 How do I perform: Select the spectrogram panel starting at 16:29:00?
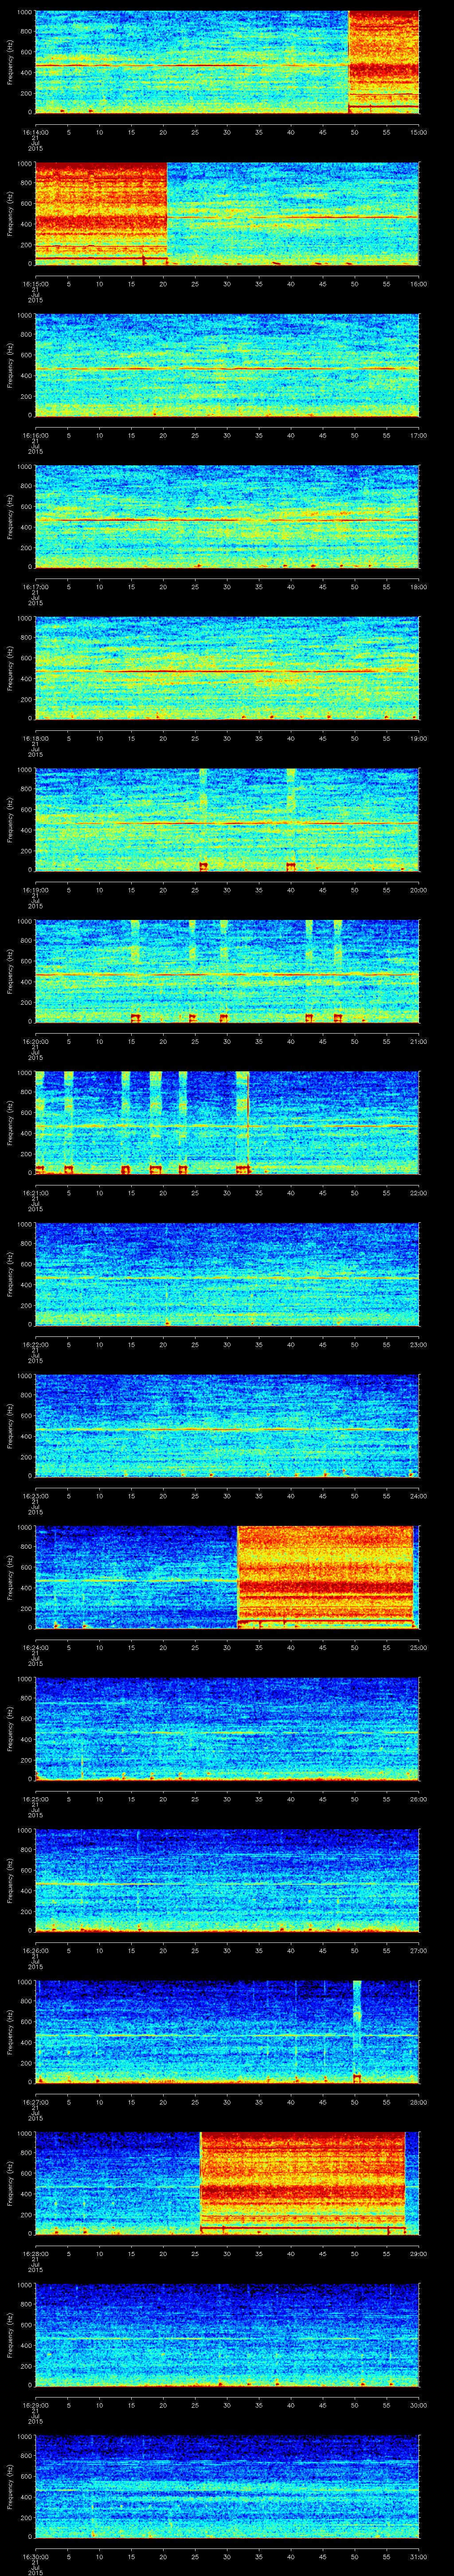coord(227,2334)
